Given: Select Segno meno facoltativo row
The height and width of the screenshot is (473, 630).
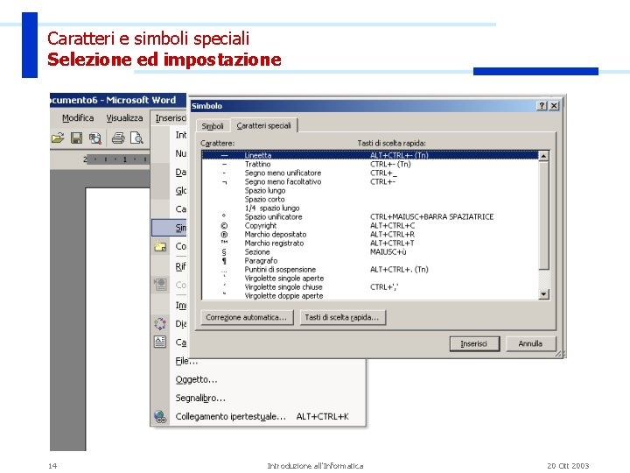Looking at the screenshot, I should [x=369, y=182].
